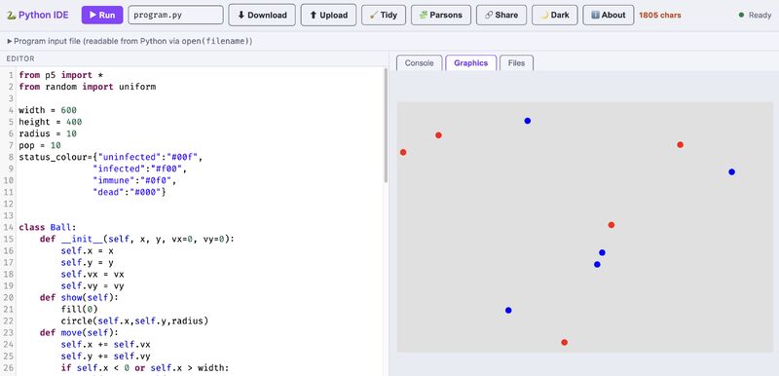Share the program via Share button
Screen dimensions: 779x376
(501, 15)
